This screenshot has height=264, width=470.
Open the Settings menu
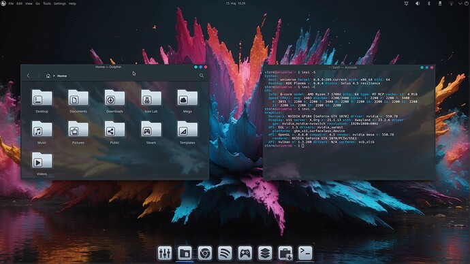coord(60,3)
